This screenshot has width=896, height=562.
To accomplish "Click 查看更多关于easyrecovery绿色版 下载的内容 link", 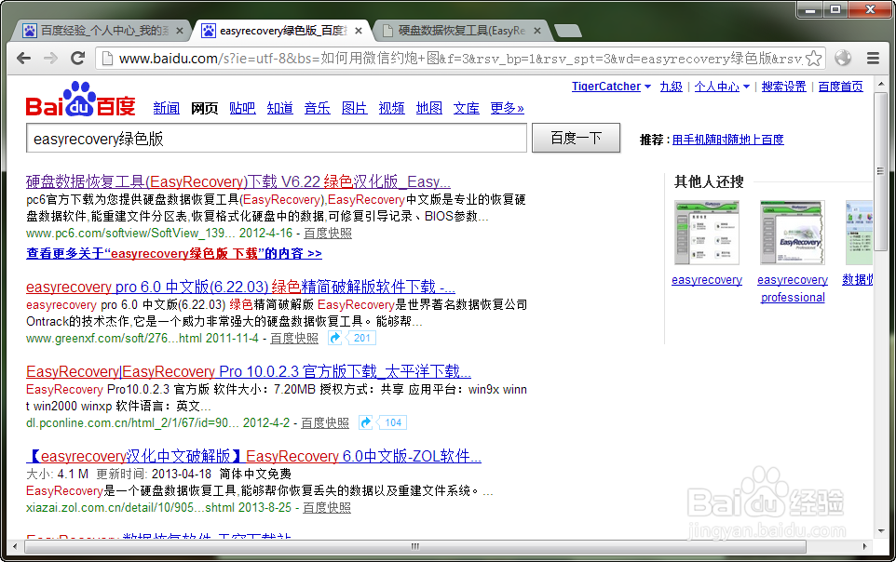I will tap(174, 253).
